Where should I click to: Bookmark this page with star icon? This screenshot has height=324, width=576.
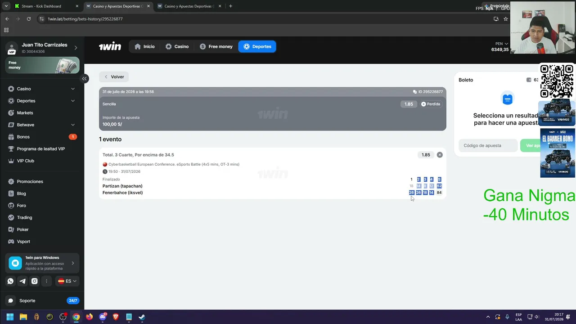[x=506, y=19]
